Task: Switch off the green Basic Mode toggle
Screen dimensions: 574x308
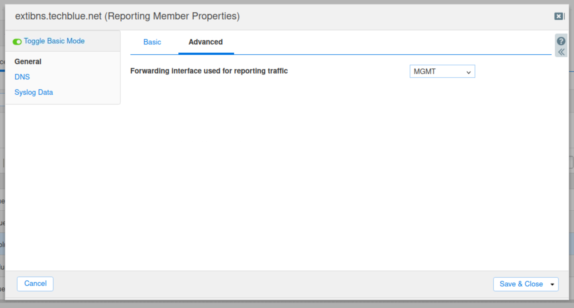Action: (x=17, y=42)
